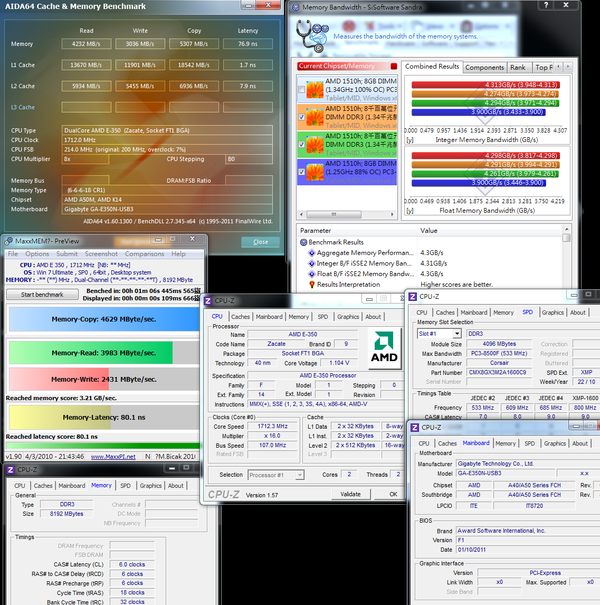Click CPU-Z Z icon in Memory window title

click(11, 470)
